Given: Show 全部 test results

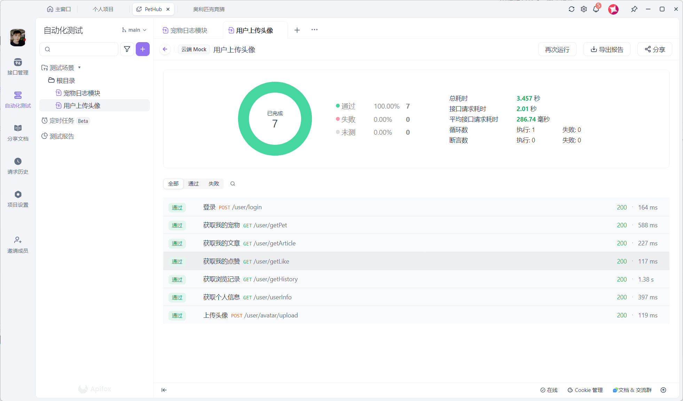Looking at the screenshot, I should (x=173, y=183).
